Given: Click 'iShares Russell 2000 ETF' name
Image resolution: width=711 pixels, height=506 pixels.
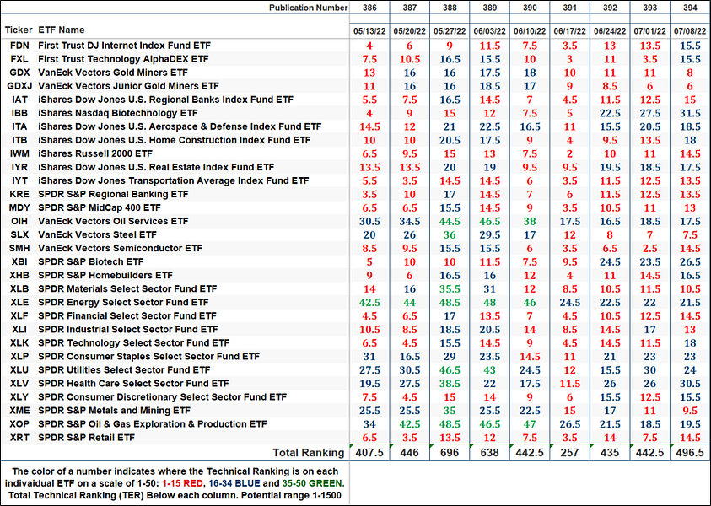Looking at the screenshot, I should [95, 153].
